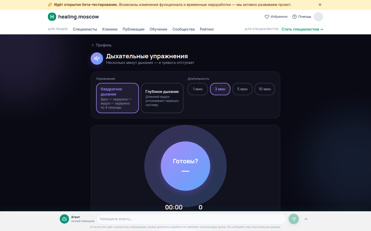Click the Готовы? breathing circle
This screenshot has width=371, height=231.
[185, 166]
